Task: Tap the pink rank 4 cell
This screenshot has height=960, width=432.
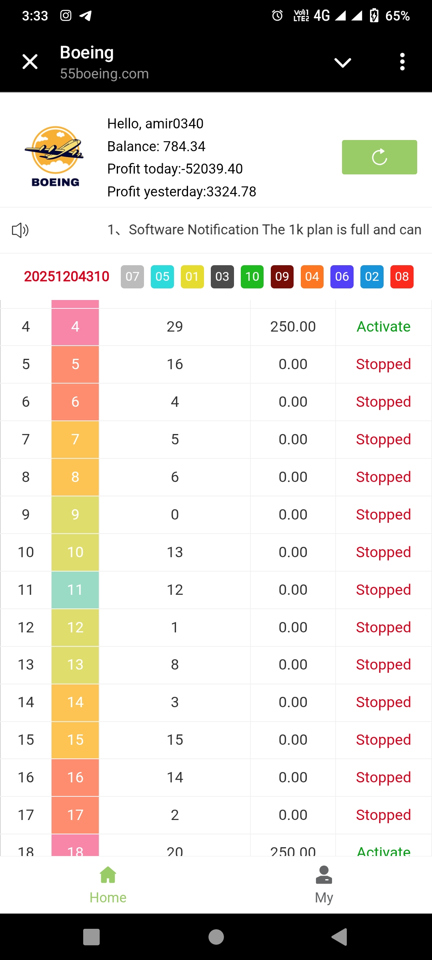Action: click(x=75, y=327)
